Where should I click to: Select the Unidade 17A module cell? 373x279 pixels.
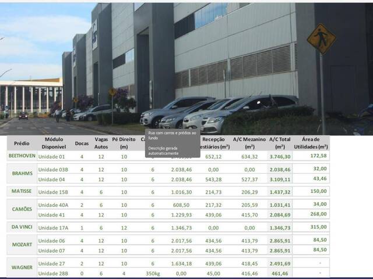click(x=53, y=228)
